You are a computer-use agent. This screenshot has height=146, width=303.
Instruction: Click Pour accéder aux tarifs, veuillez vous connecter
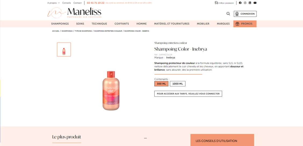[x=188, y=94]
